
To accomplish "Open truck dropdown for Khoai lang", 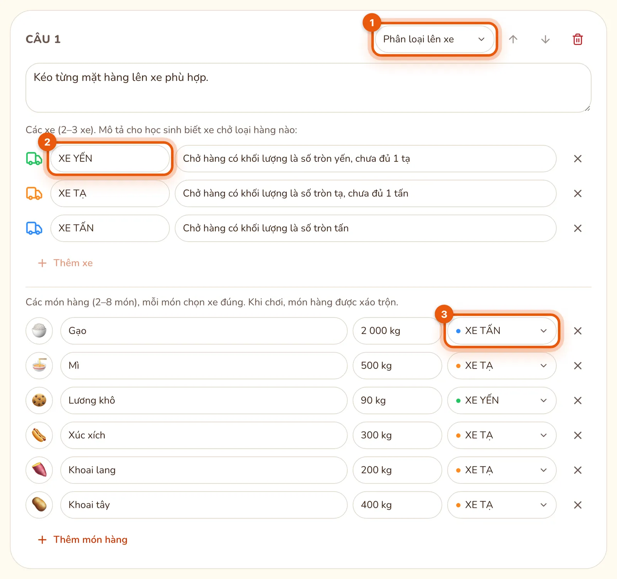I will click(502, 470).
